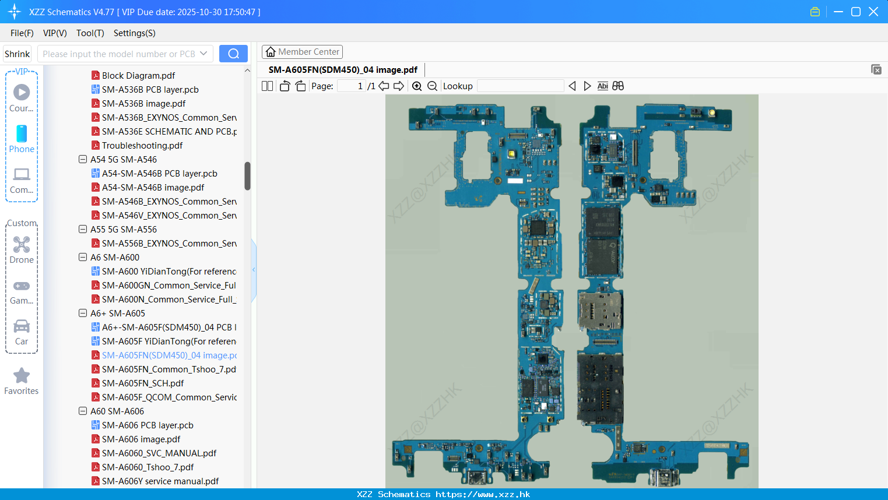
Task: Open SM-A605FN_SCH.pdf
Action: point(143,383)
